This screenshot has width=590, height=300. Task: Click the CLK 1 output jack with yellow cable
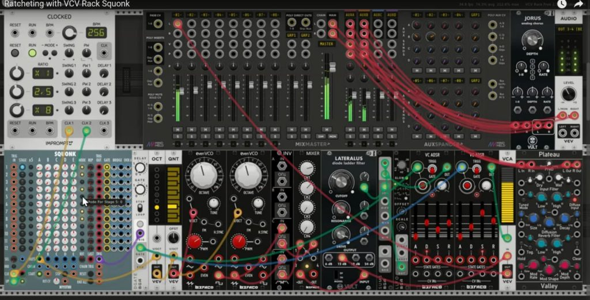69,130
